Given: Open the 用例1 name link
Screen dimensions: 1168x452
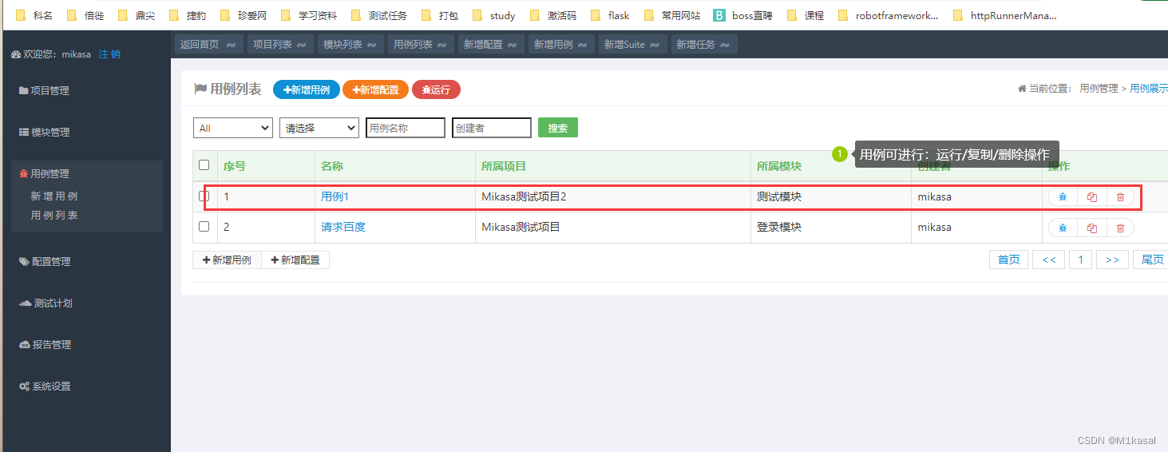Looking at the screenshot, I should coord(335,196).
